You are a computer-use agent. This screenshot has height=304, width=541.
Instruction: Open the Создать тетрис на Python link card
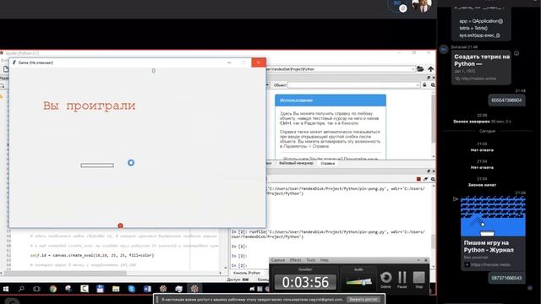tap(481, 68)
